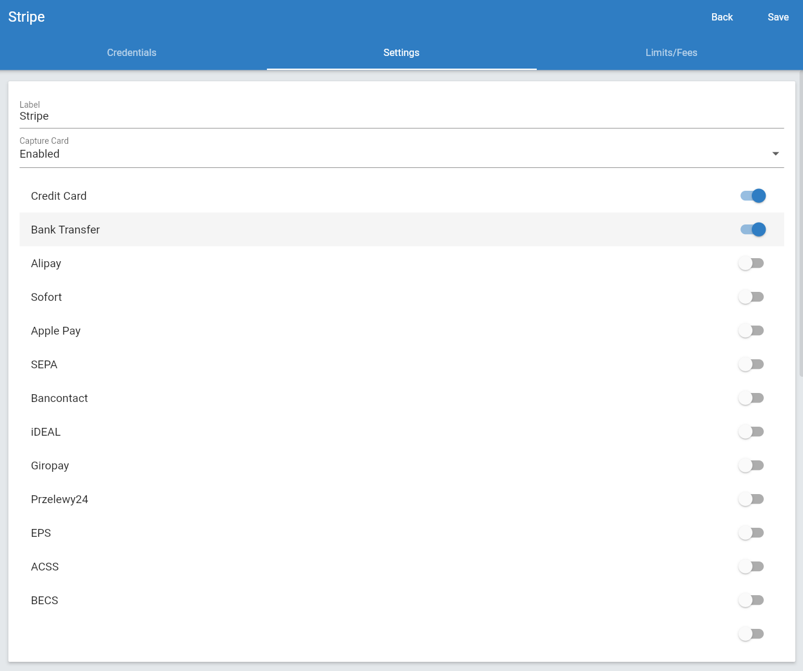Switch on the iDEAL toggle

(x=751, y=431)
